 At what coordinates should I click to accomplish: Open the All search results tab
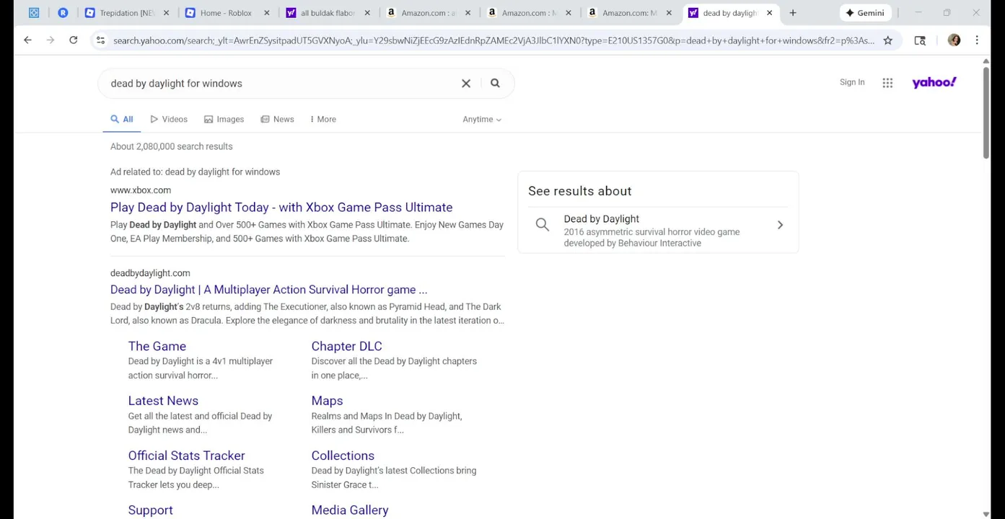click(121, 120)
